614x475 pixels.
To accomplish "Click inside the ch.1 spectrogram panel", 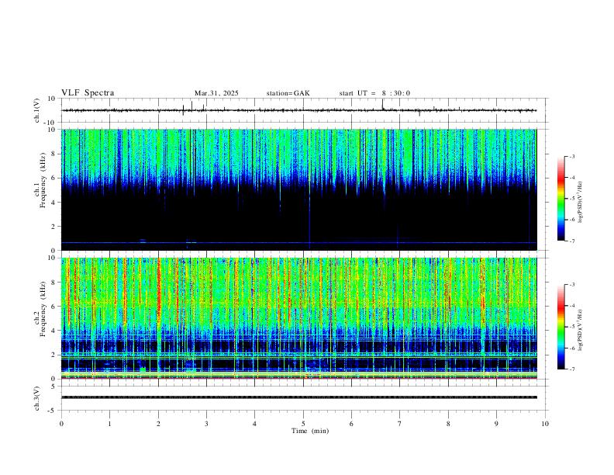I will pos(299,189).
